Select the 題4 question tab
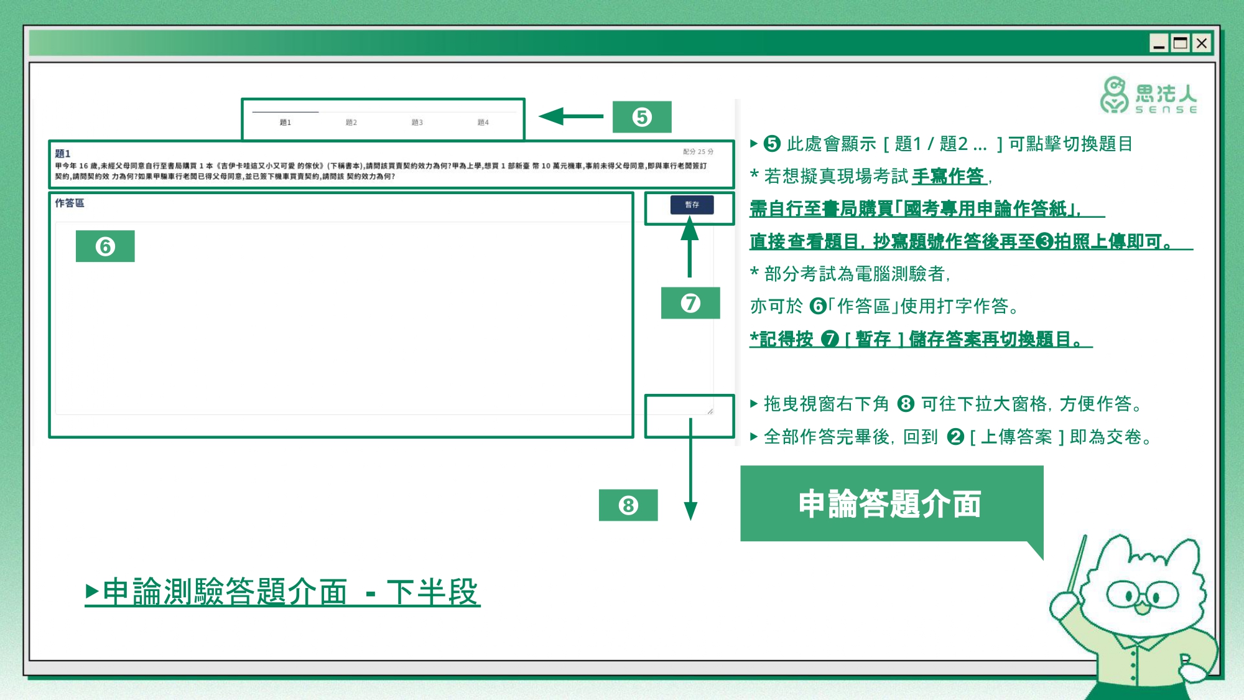Image resolution: width=1244 pixels, height=700 pixels. pos(483,123)
